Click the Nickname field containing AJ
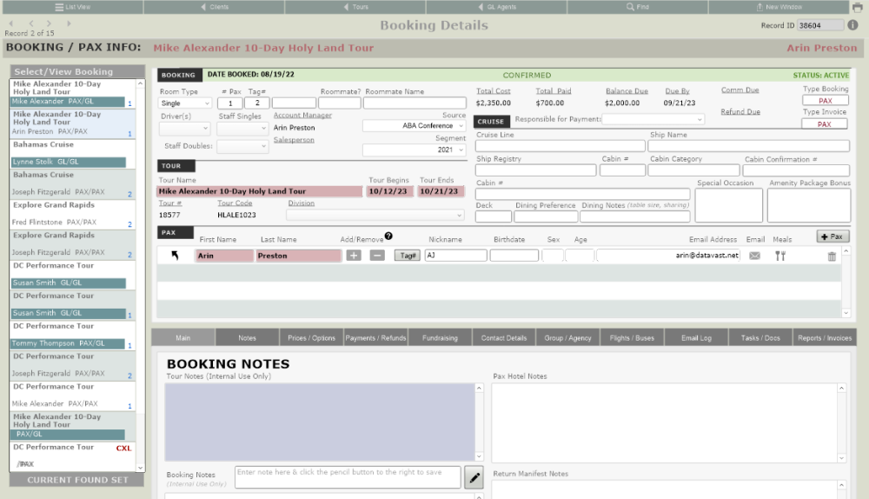Image resolution: width=869 pixels, height=499 pixels. click(455, 256)
